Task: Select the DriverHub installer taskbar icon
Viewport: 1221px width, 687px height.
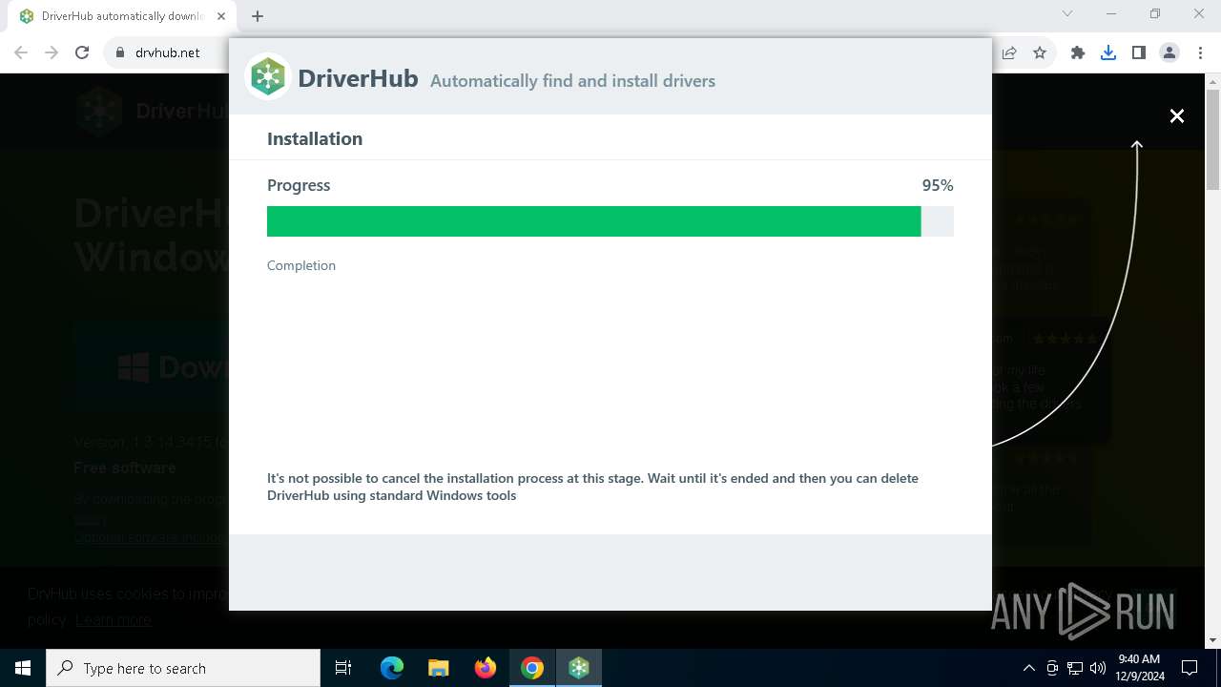Action: pos(579,668)
